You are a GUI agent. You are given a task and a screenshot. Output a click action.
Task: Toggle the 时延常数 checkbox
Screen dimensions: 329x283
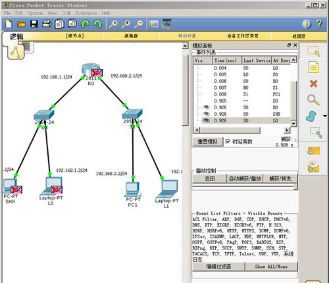228,141
